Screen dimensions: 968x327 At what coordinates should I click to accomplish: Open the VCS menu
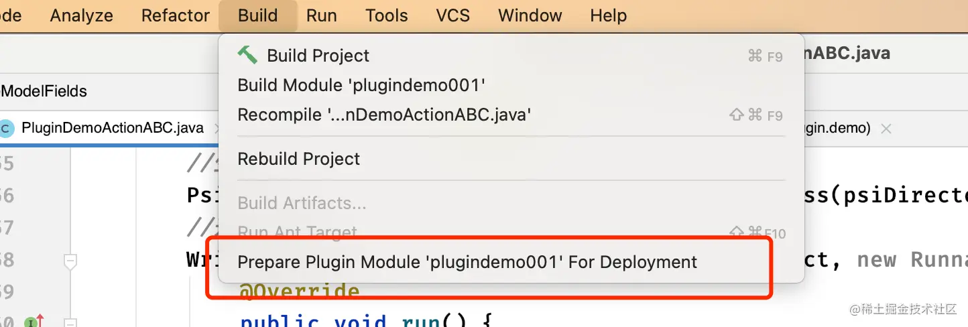[x=453, y=15]
